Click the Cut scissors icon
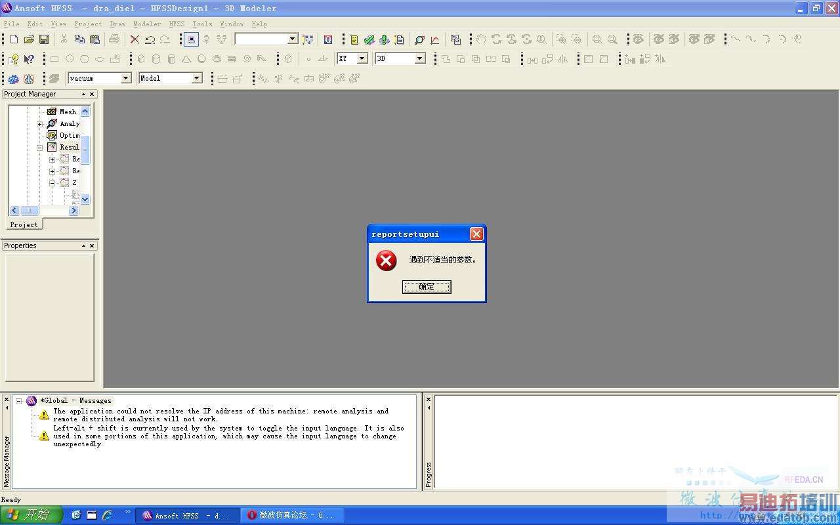 [64, 39]
